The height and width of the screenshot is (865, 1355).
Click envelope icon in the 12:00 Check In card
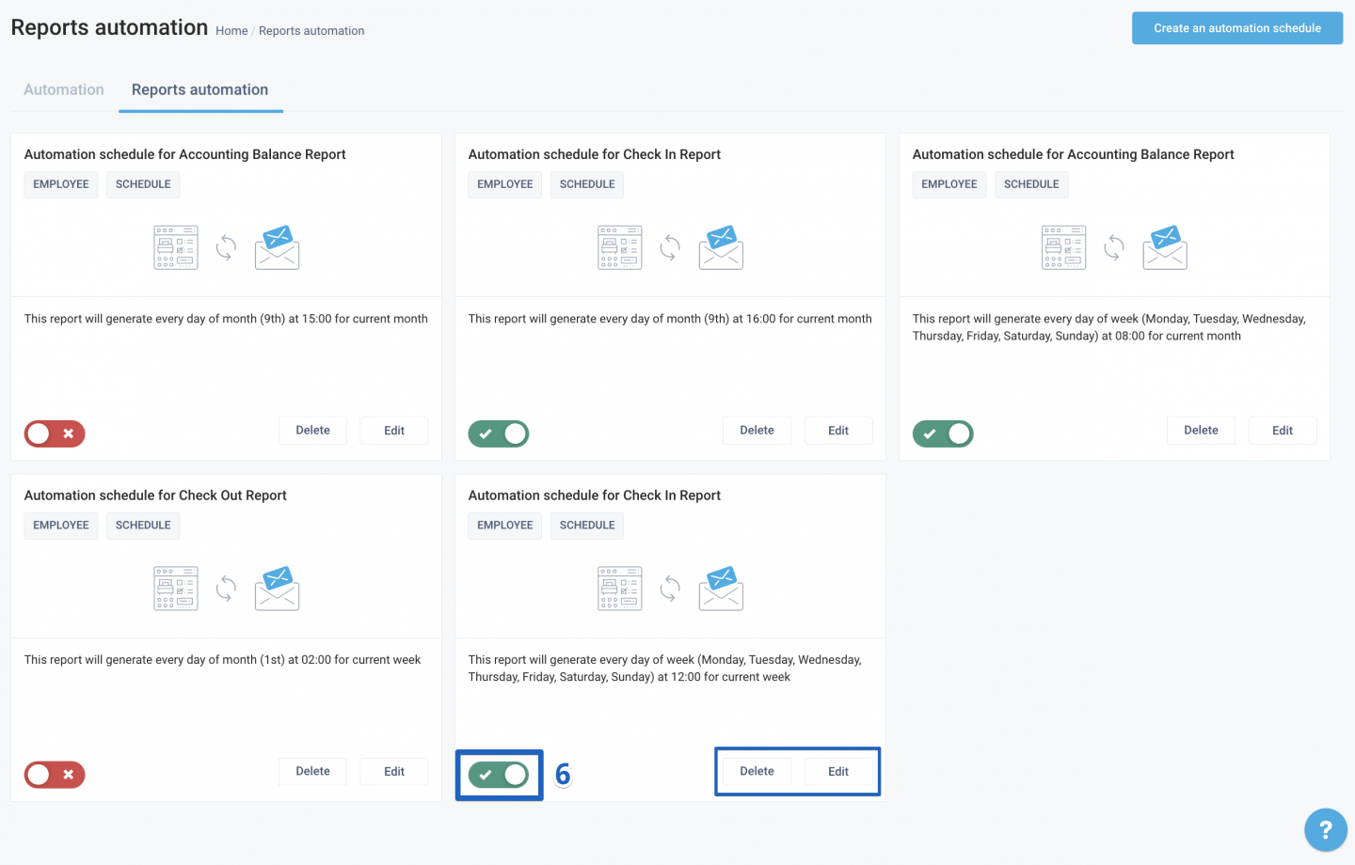[721, 589]
